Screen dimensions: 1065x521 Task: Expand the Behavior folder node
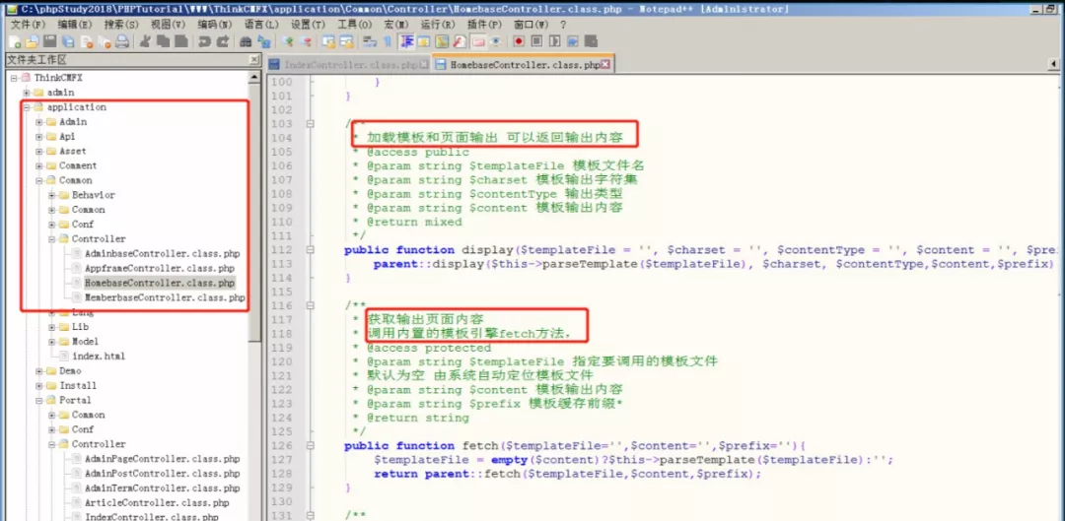[x=51, y=195]
